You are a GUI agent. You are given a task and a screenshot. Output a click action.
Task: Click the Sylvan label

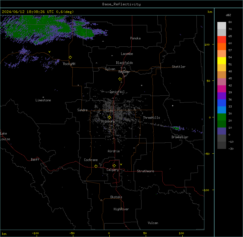(110, 69)
